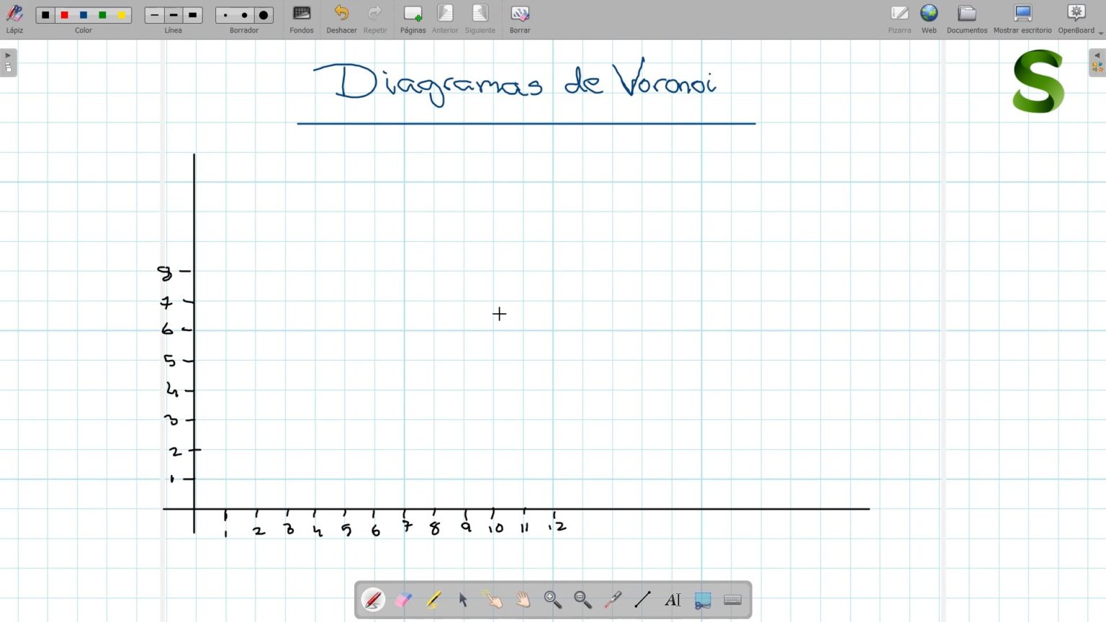This screenshot has height=622, width=1106.
Task: Clear the page with Borrar
Action: tap(519, 14)
